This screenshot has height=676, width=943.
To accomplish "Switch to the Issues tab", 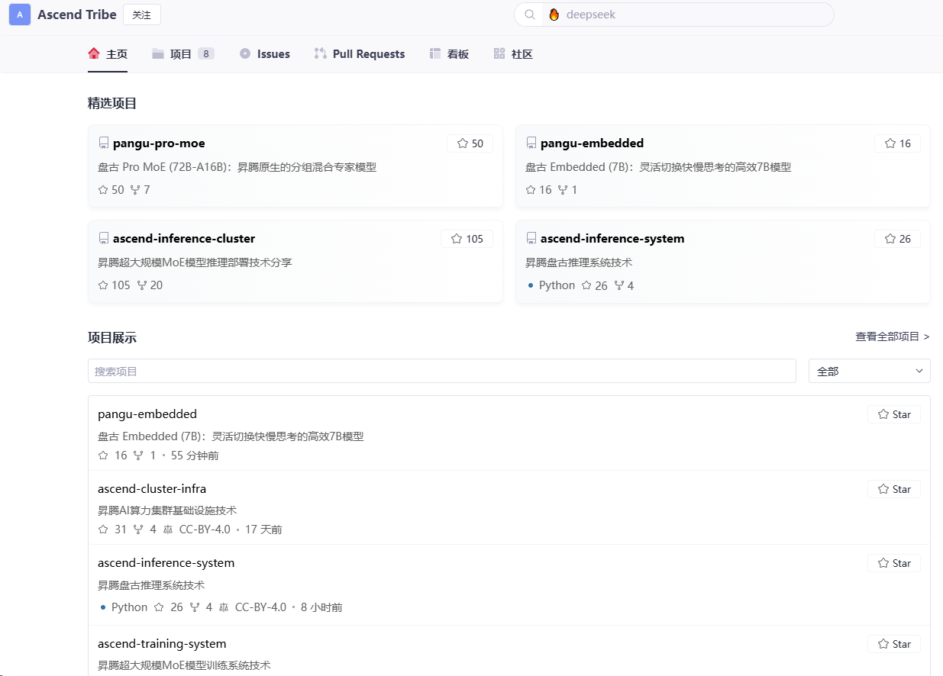I will point(264,54).
